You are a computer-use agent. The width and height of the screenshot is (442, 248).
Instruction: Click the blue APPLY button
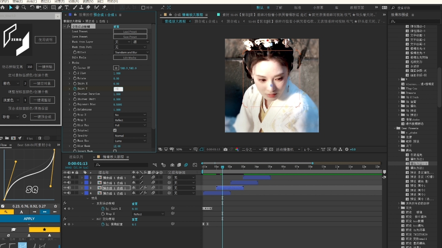(29, 219)
